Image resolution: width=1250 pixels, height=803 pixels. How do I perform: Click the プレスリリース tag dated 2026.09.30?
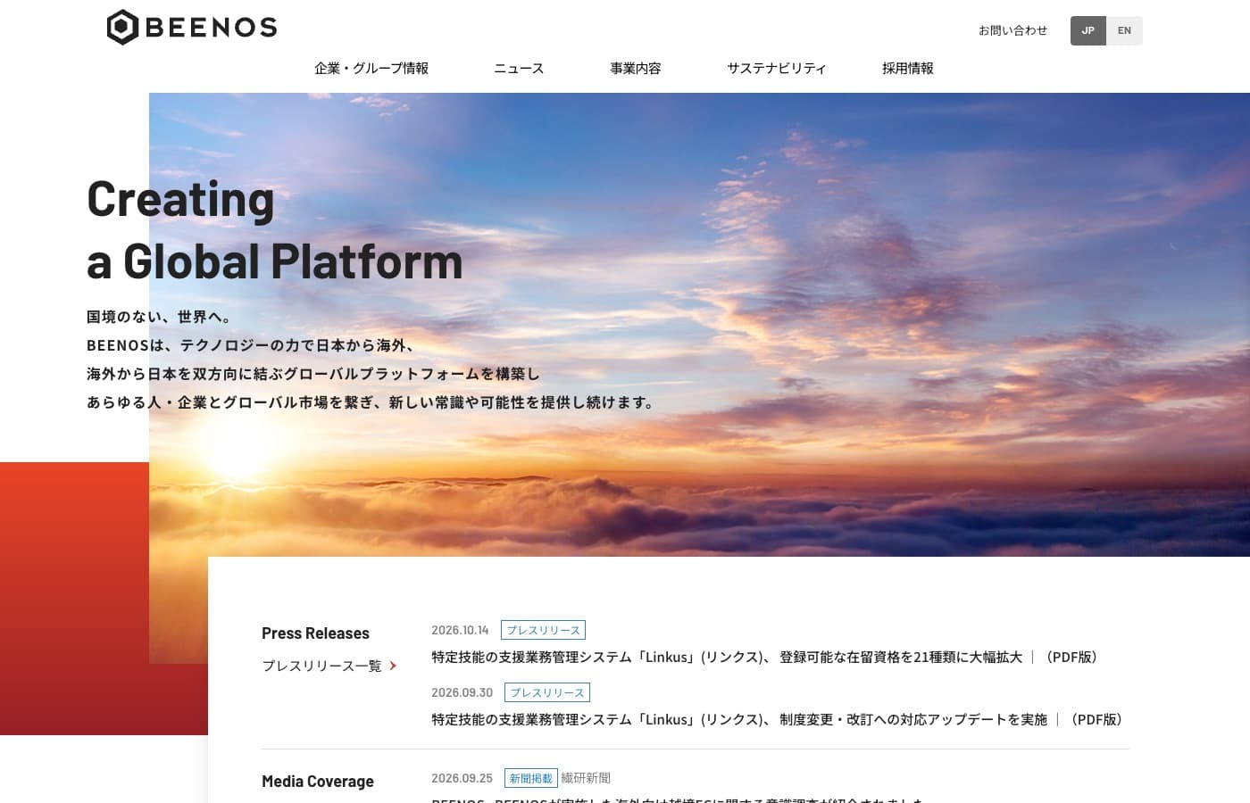pos(547,692)
